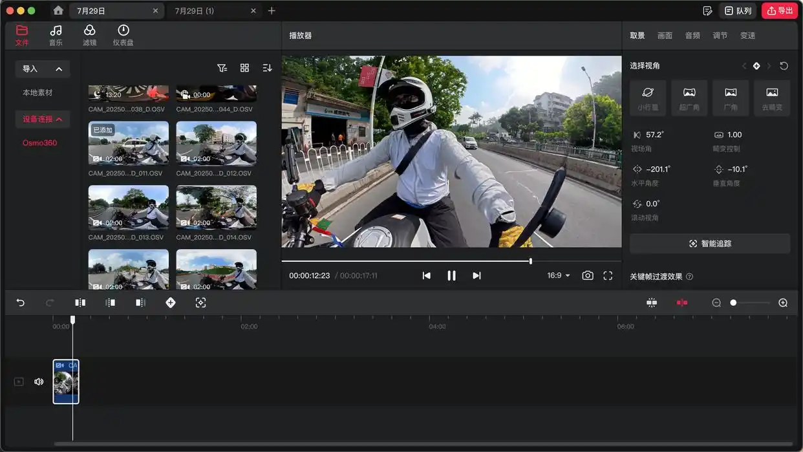Click the 智能追踪 smart tracking button

[x=709, y=243]
